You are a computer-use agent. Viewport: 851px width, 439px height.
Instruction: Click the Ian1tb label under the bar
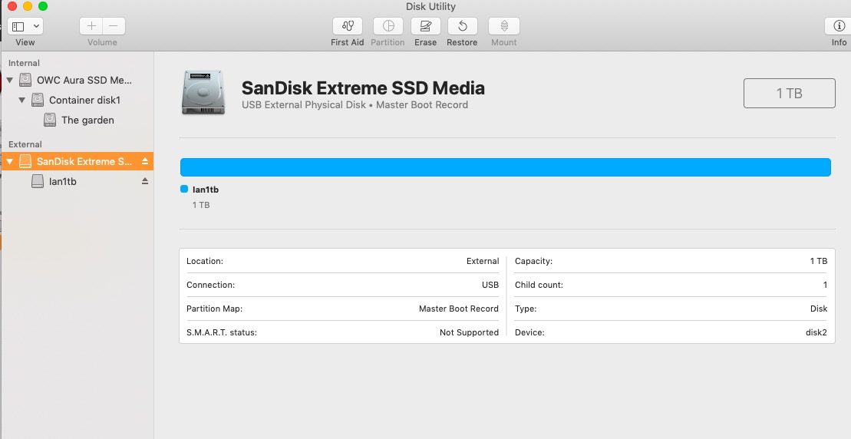[x=206, y=190]
